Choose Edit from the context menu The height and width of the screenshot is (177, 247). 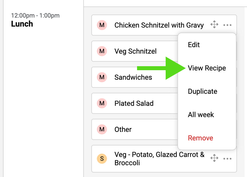pyautogui.click(x=194, y=45)
